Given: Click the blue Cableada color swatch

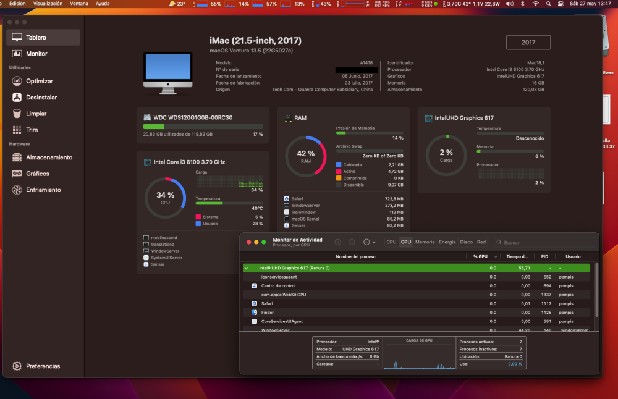Looking at the screenshot, I should (x=339, y=165).
